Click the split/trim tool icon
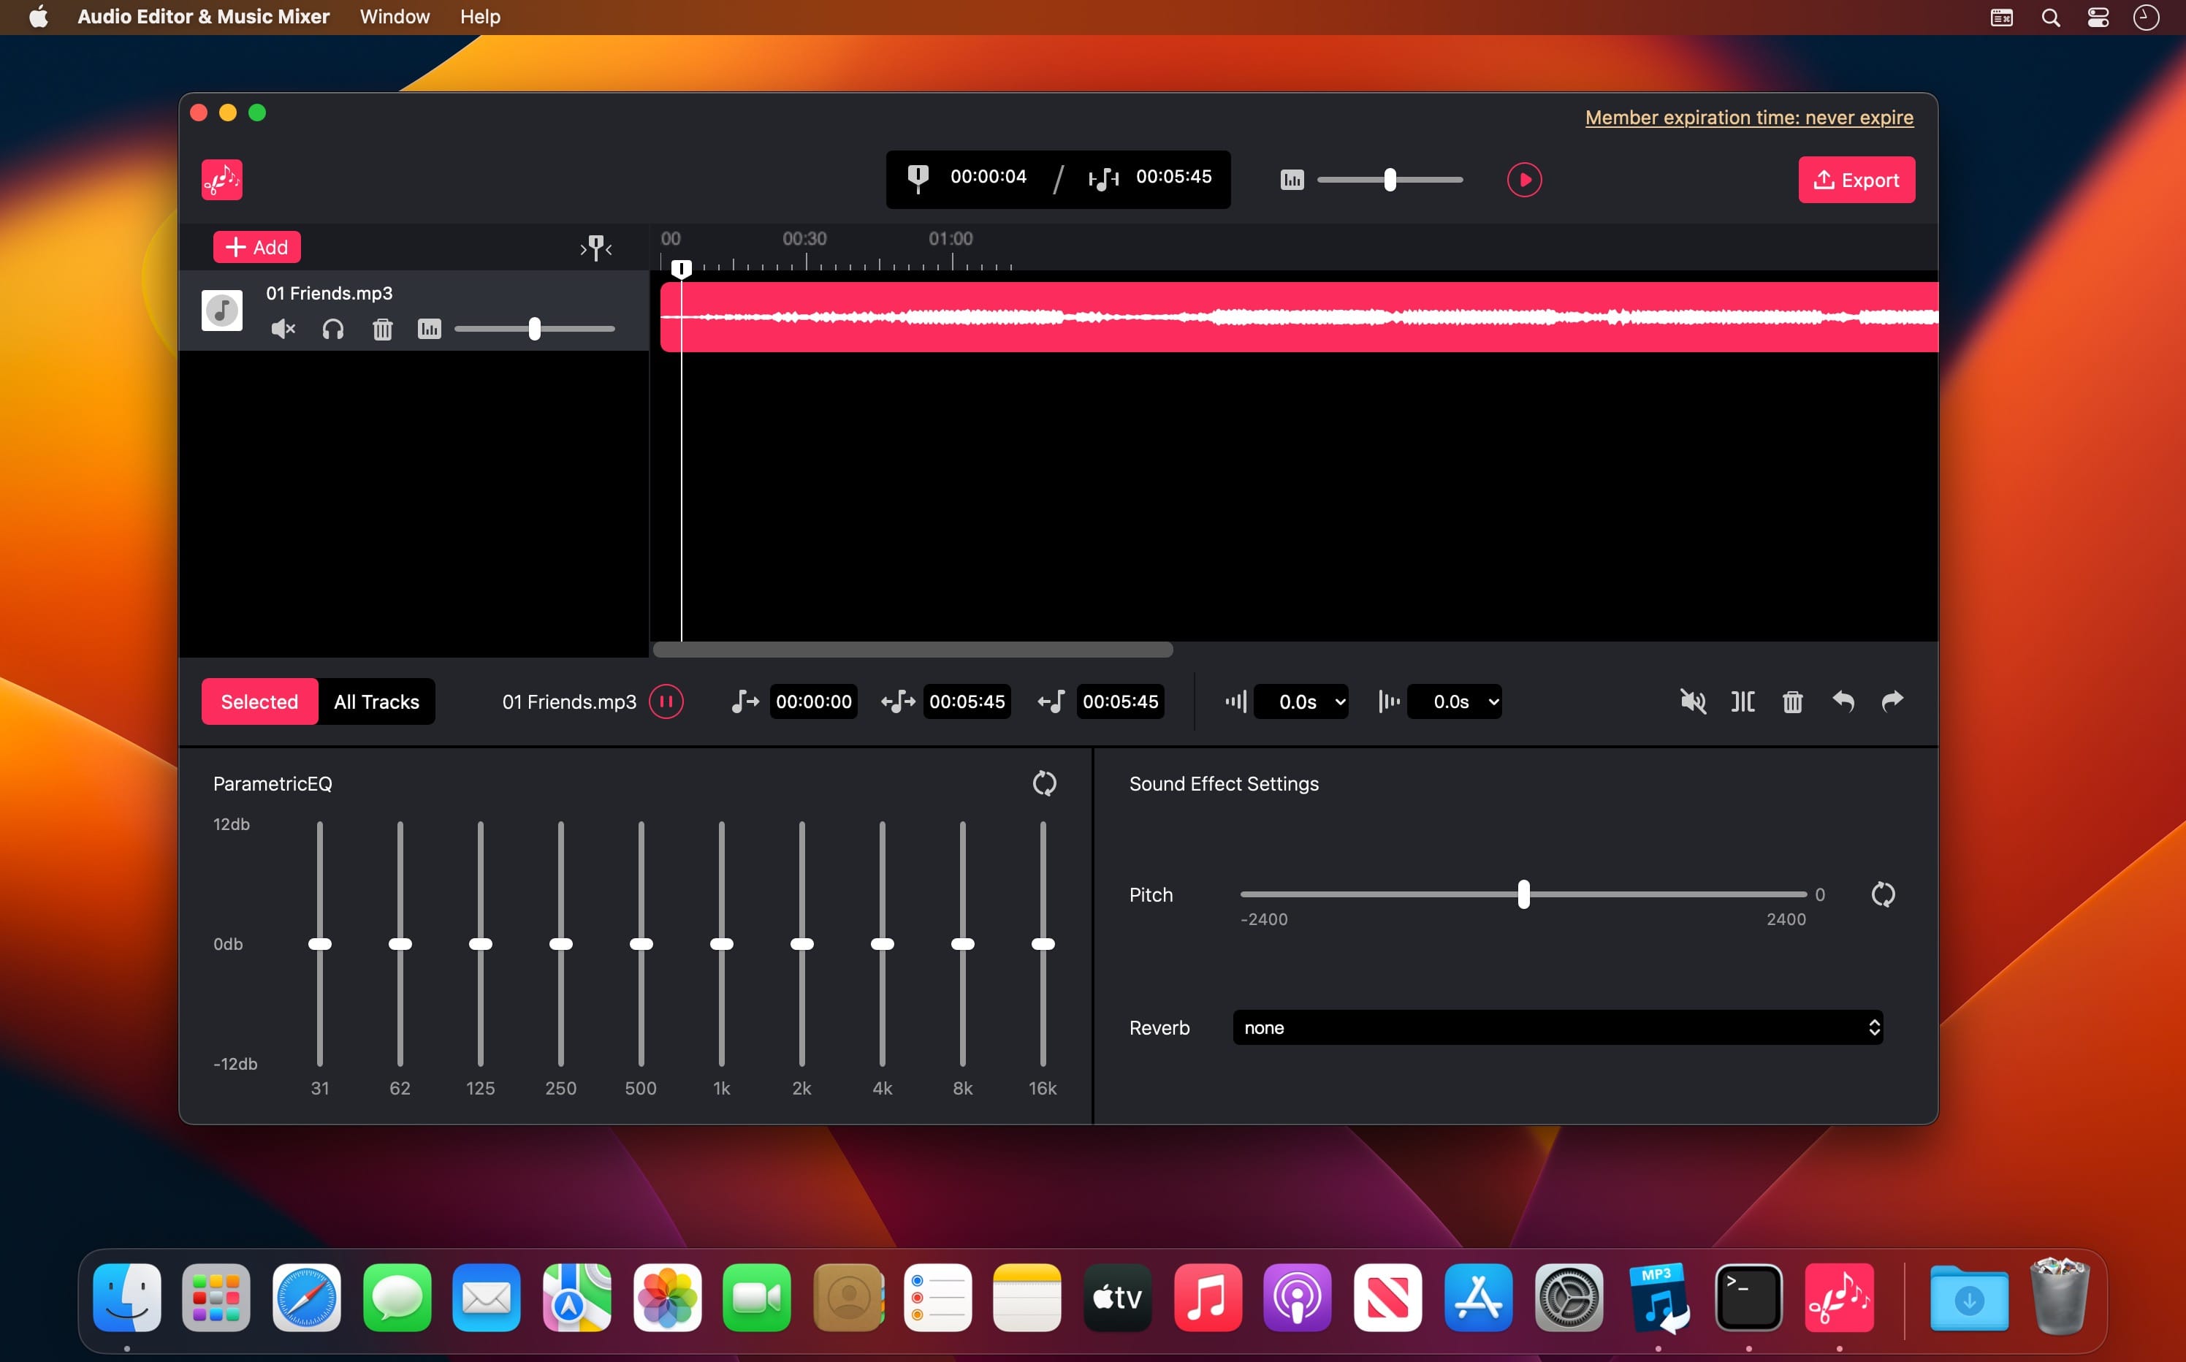Viewport: 2186px width, 1362px height. point(1744,701)
